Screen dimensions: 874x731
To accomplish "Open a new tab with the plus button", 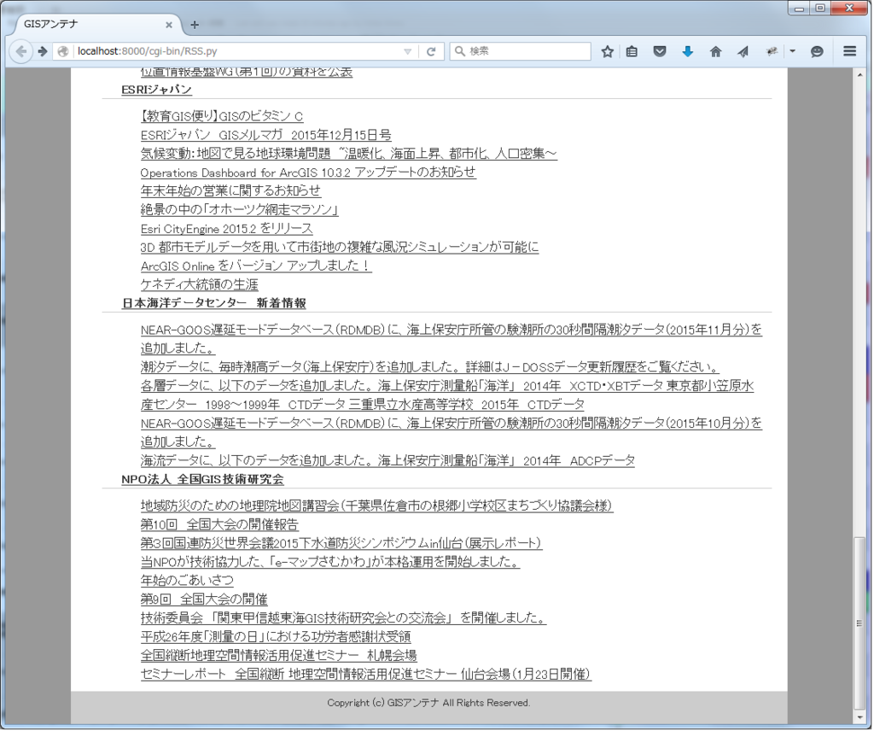I will tap(195, 23).
